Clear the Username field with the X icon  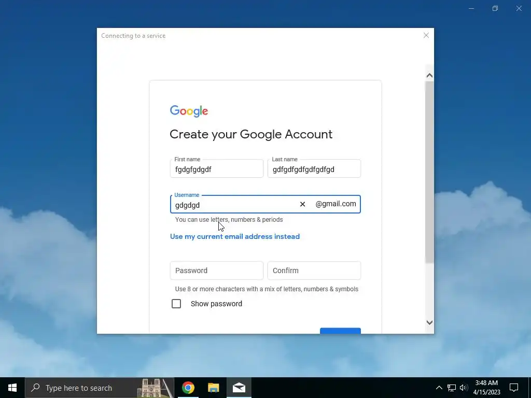coord(302,204)
